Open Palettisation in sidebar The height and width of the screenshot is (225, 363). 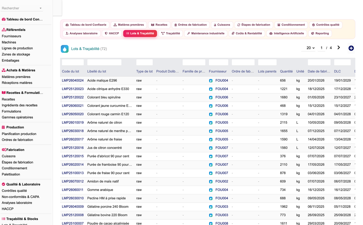point(11,174)
